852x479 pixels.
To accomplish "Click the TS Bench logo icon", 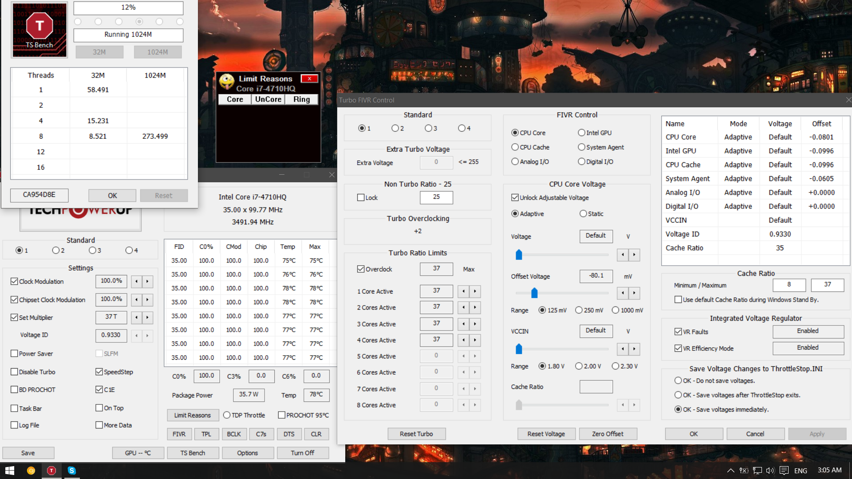I will (39, 30).
